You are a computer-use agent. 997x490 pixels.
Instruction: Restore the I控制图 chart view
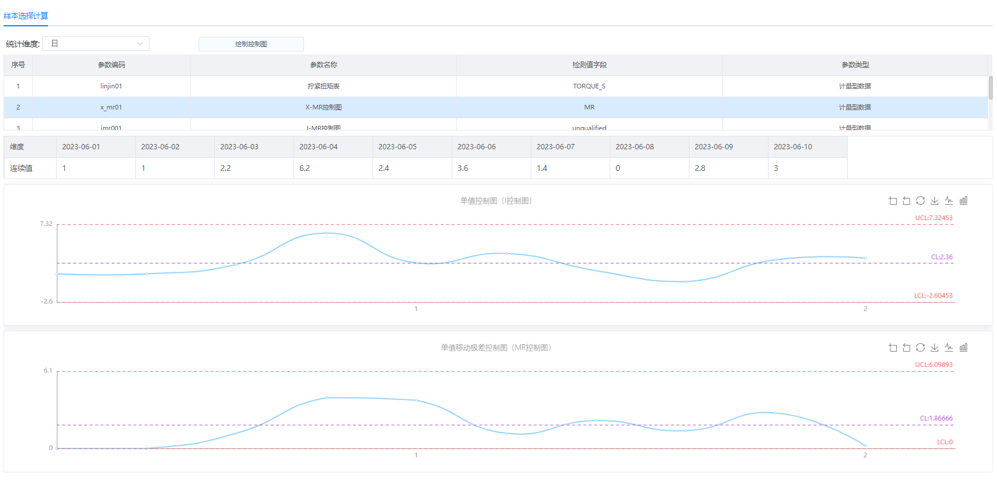point(920,201)
